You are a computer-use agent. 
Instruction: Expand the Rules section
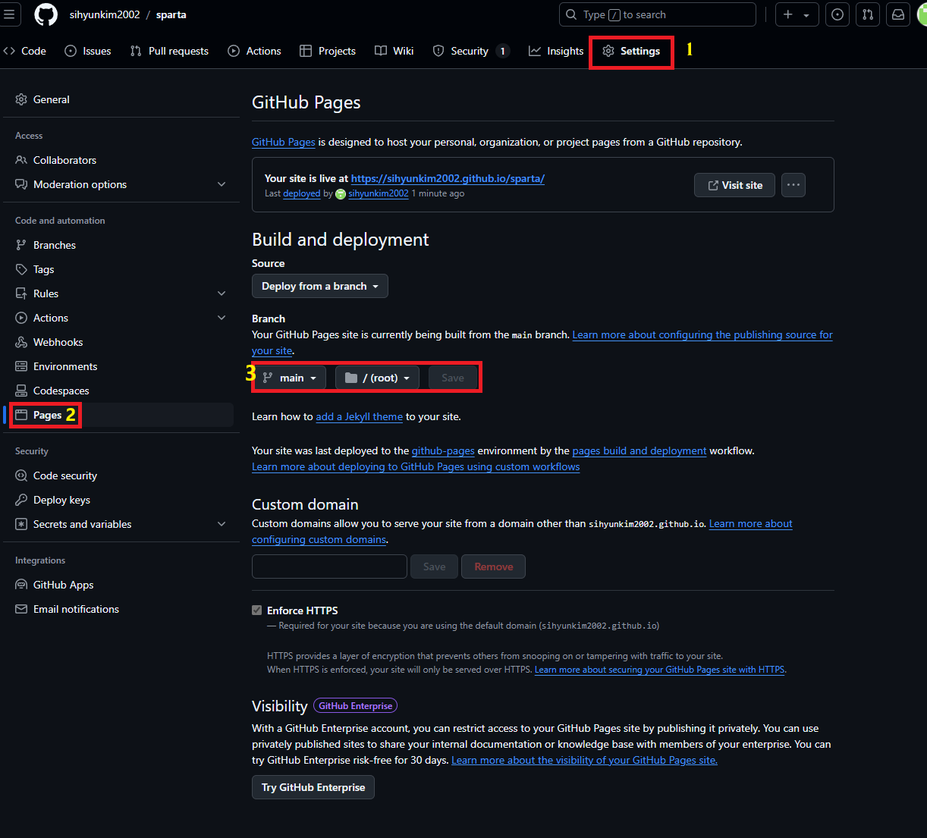point(121,293)
